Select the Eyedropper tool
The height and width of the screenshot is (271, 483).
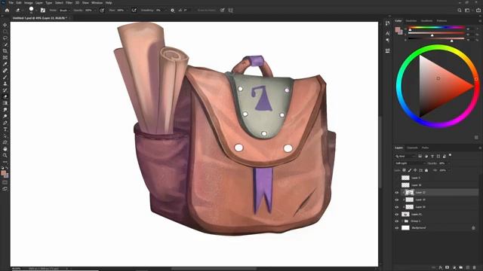5,64
